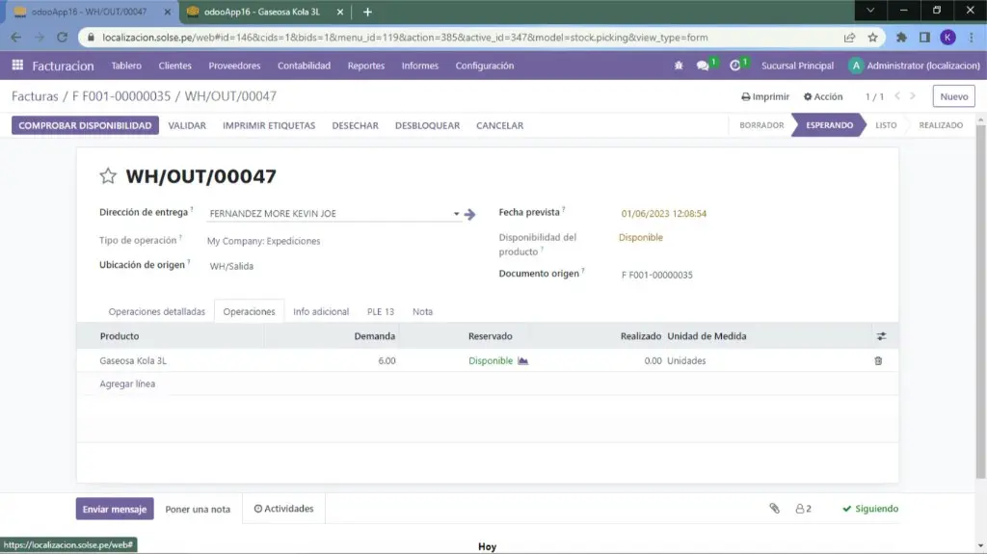Viewport: 987px width, 554px height.
Task: Mark WH/OUT/00047 as favorite with star
Action: (108, 176)
